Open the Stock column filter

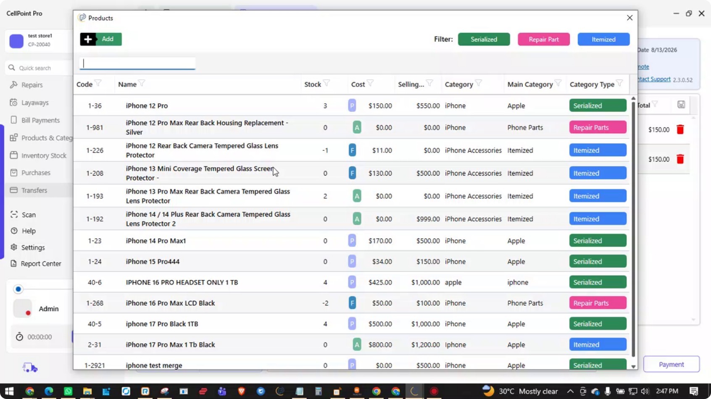point(327,83)
